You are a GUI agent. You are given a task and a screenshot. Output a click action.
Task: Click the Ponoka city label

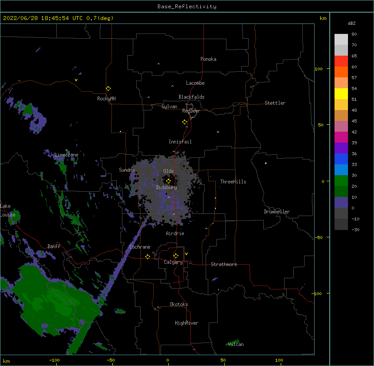(x=208, y=59)
